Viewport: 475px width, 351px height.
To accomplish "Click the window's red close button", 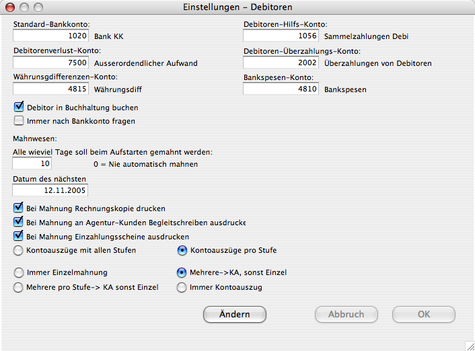I will pyautogui.click(x=11, y=7).
